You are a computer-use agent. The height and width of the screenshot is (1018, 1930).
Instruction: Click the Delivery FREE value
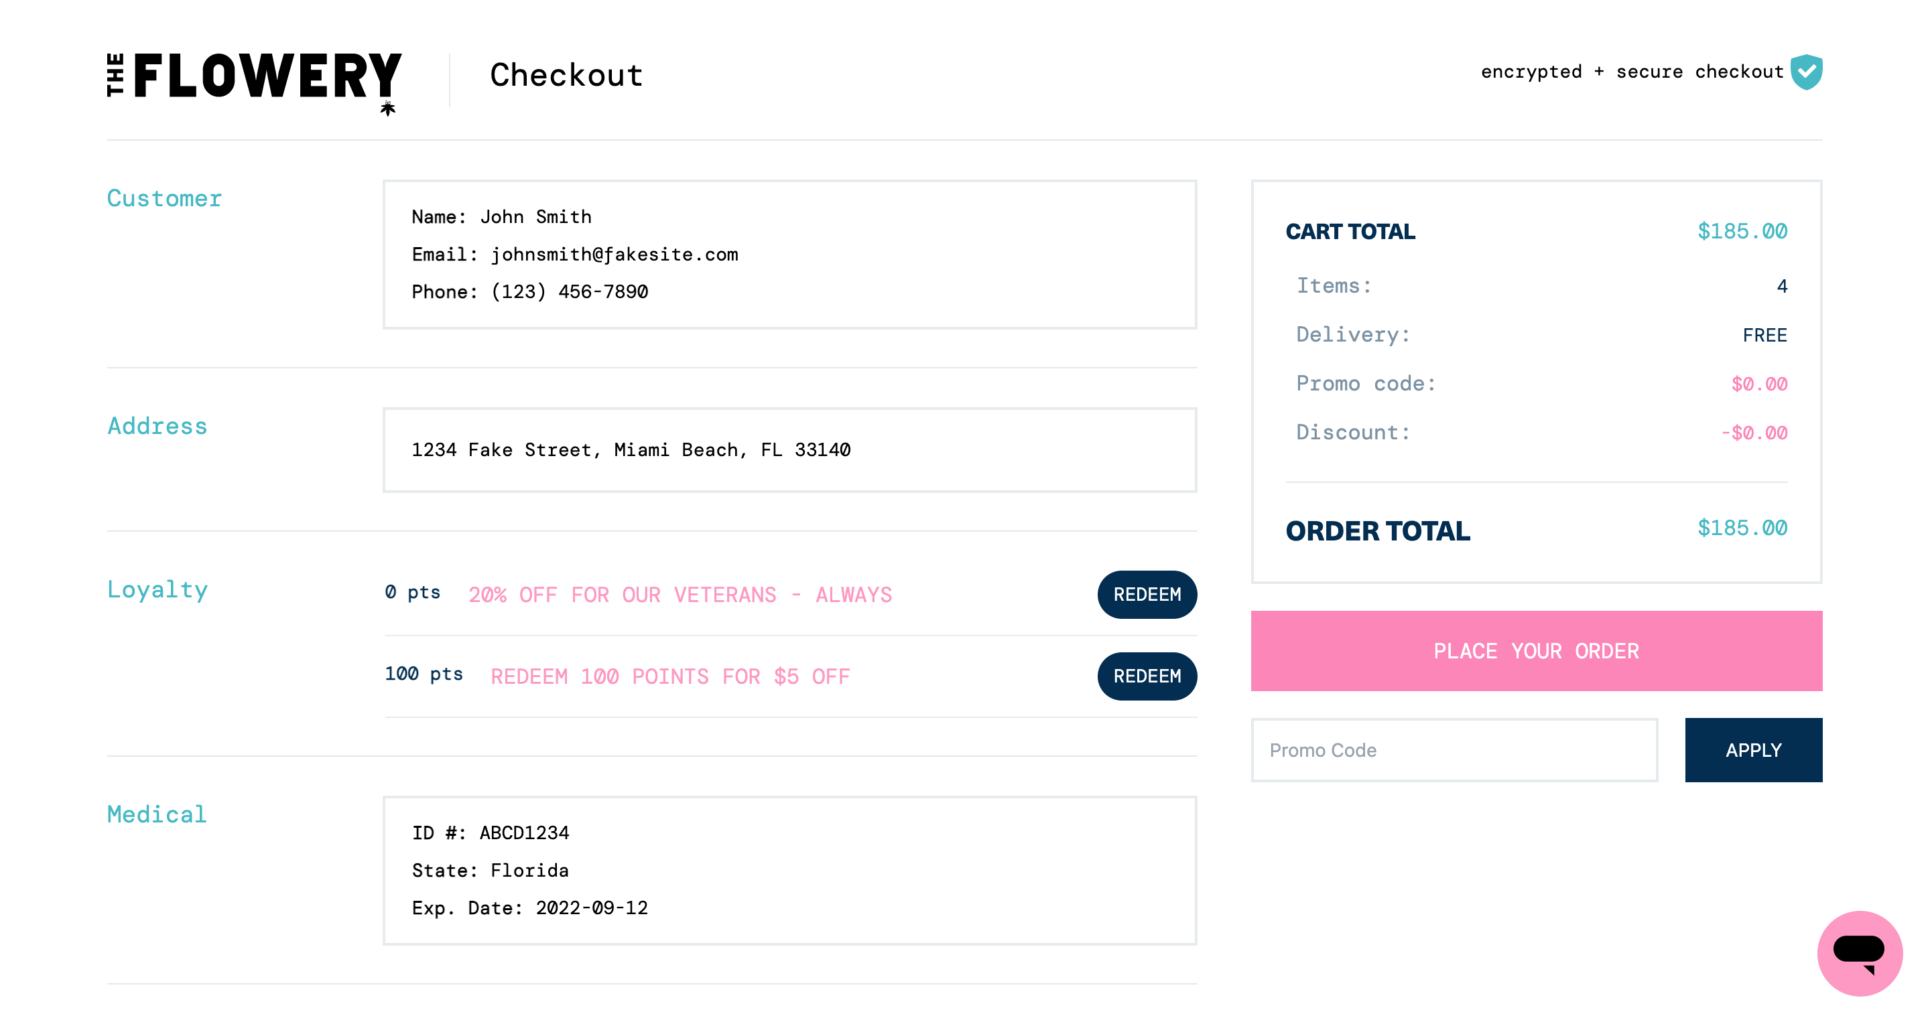tap(1764, 336)
